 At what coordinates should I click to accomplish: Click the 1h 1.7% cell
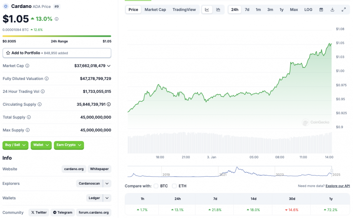pos(142,210)
